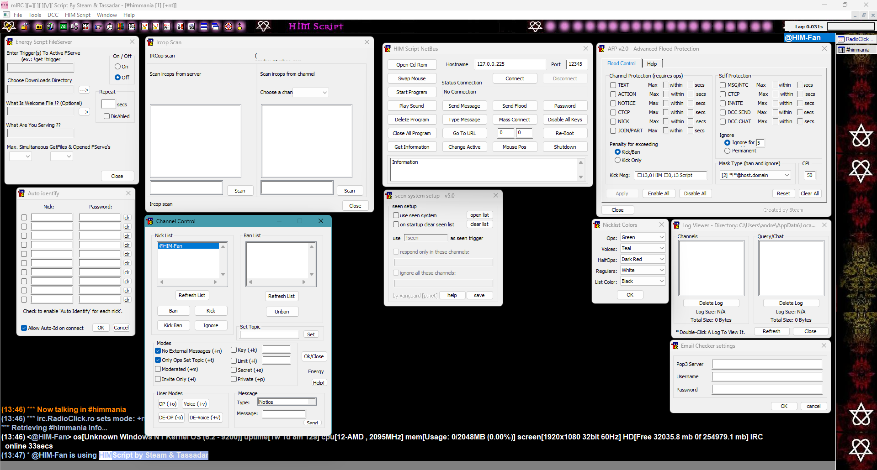
Task: Uncheck Allow Auto-Id on connect
Action: [24, 328]
